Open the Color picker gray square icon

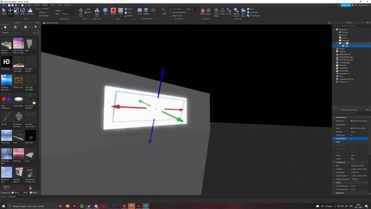121,11
